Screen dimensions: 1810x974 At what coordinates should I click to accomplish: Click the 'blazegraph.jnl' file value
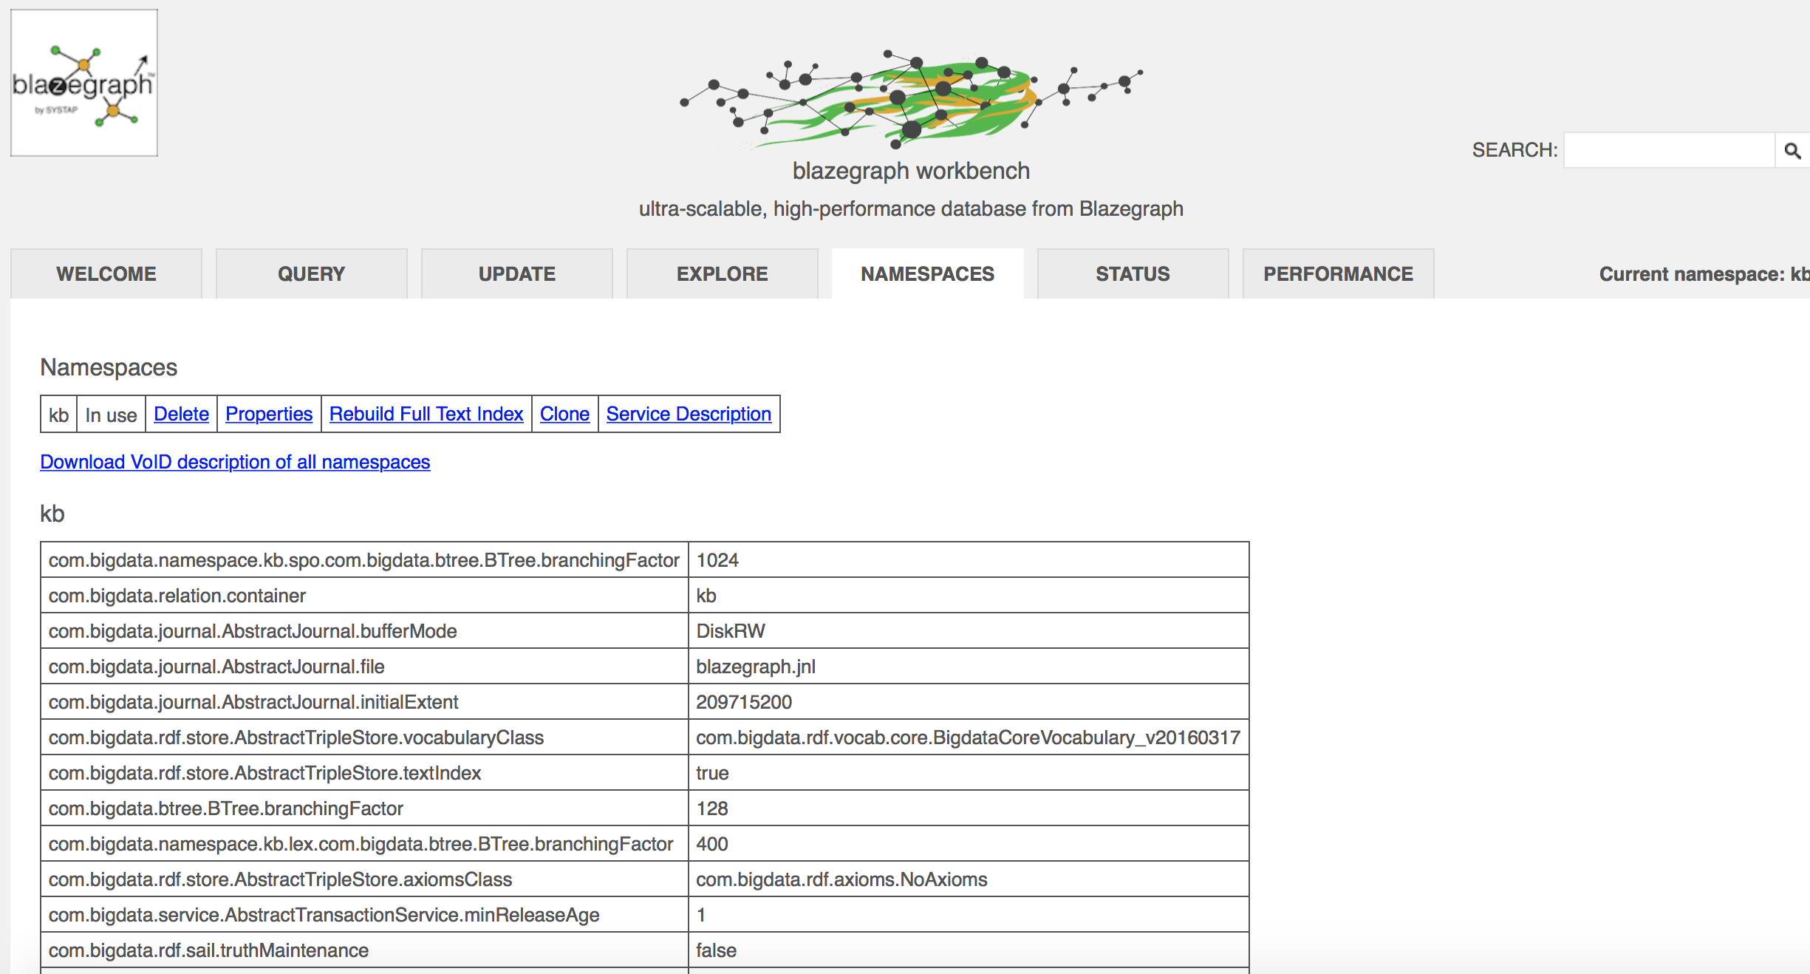point(969,667)
